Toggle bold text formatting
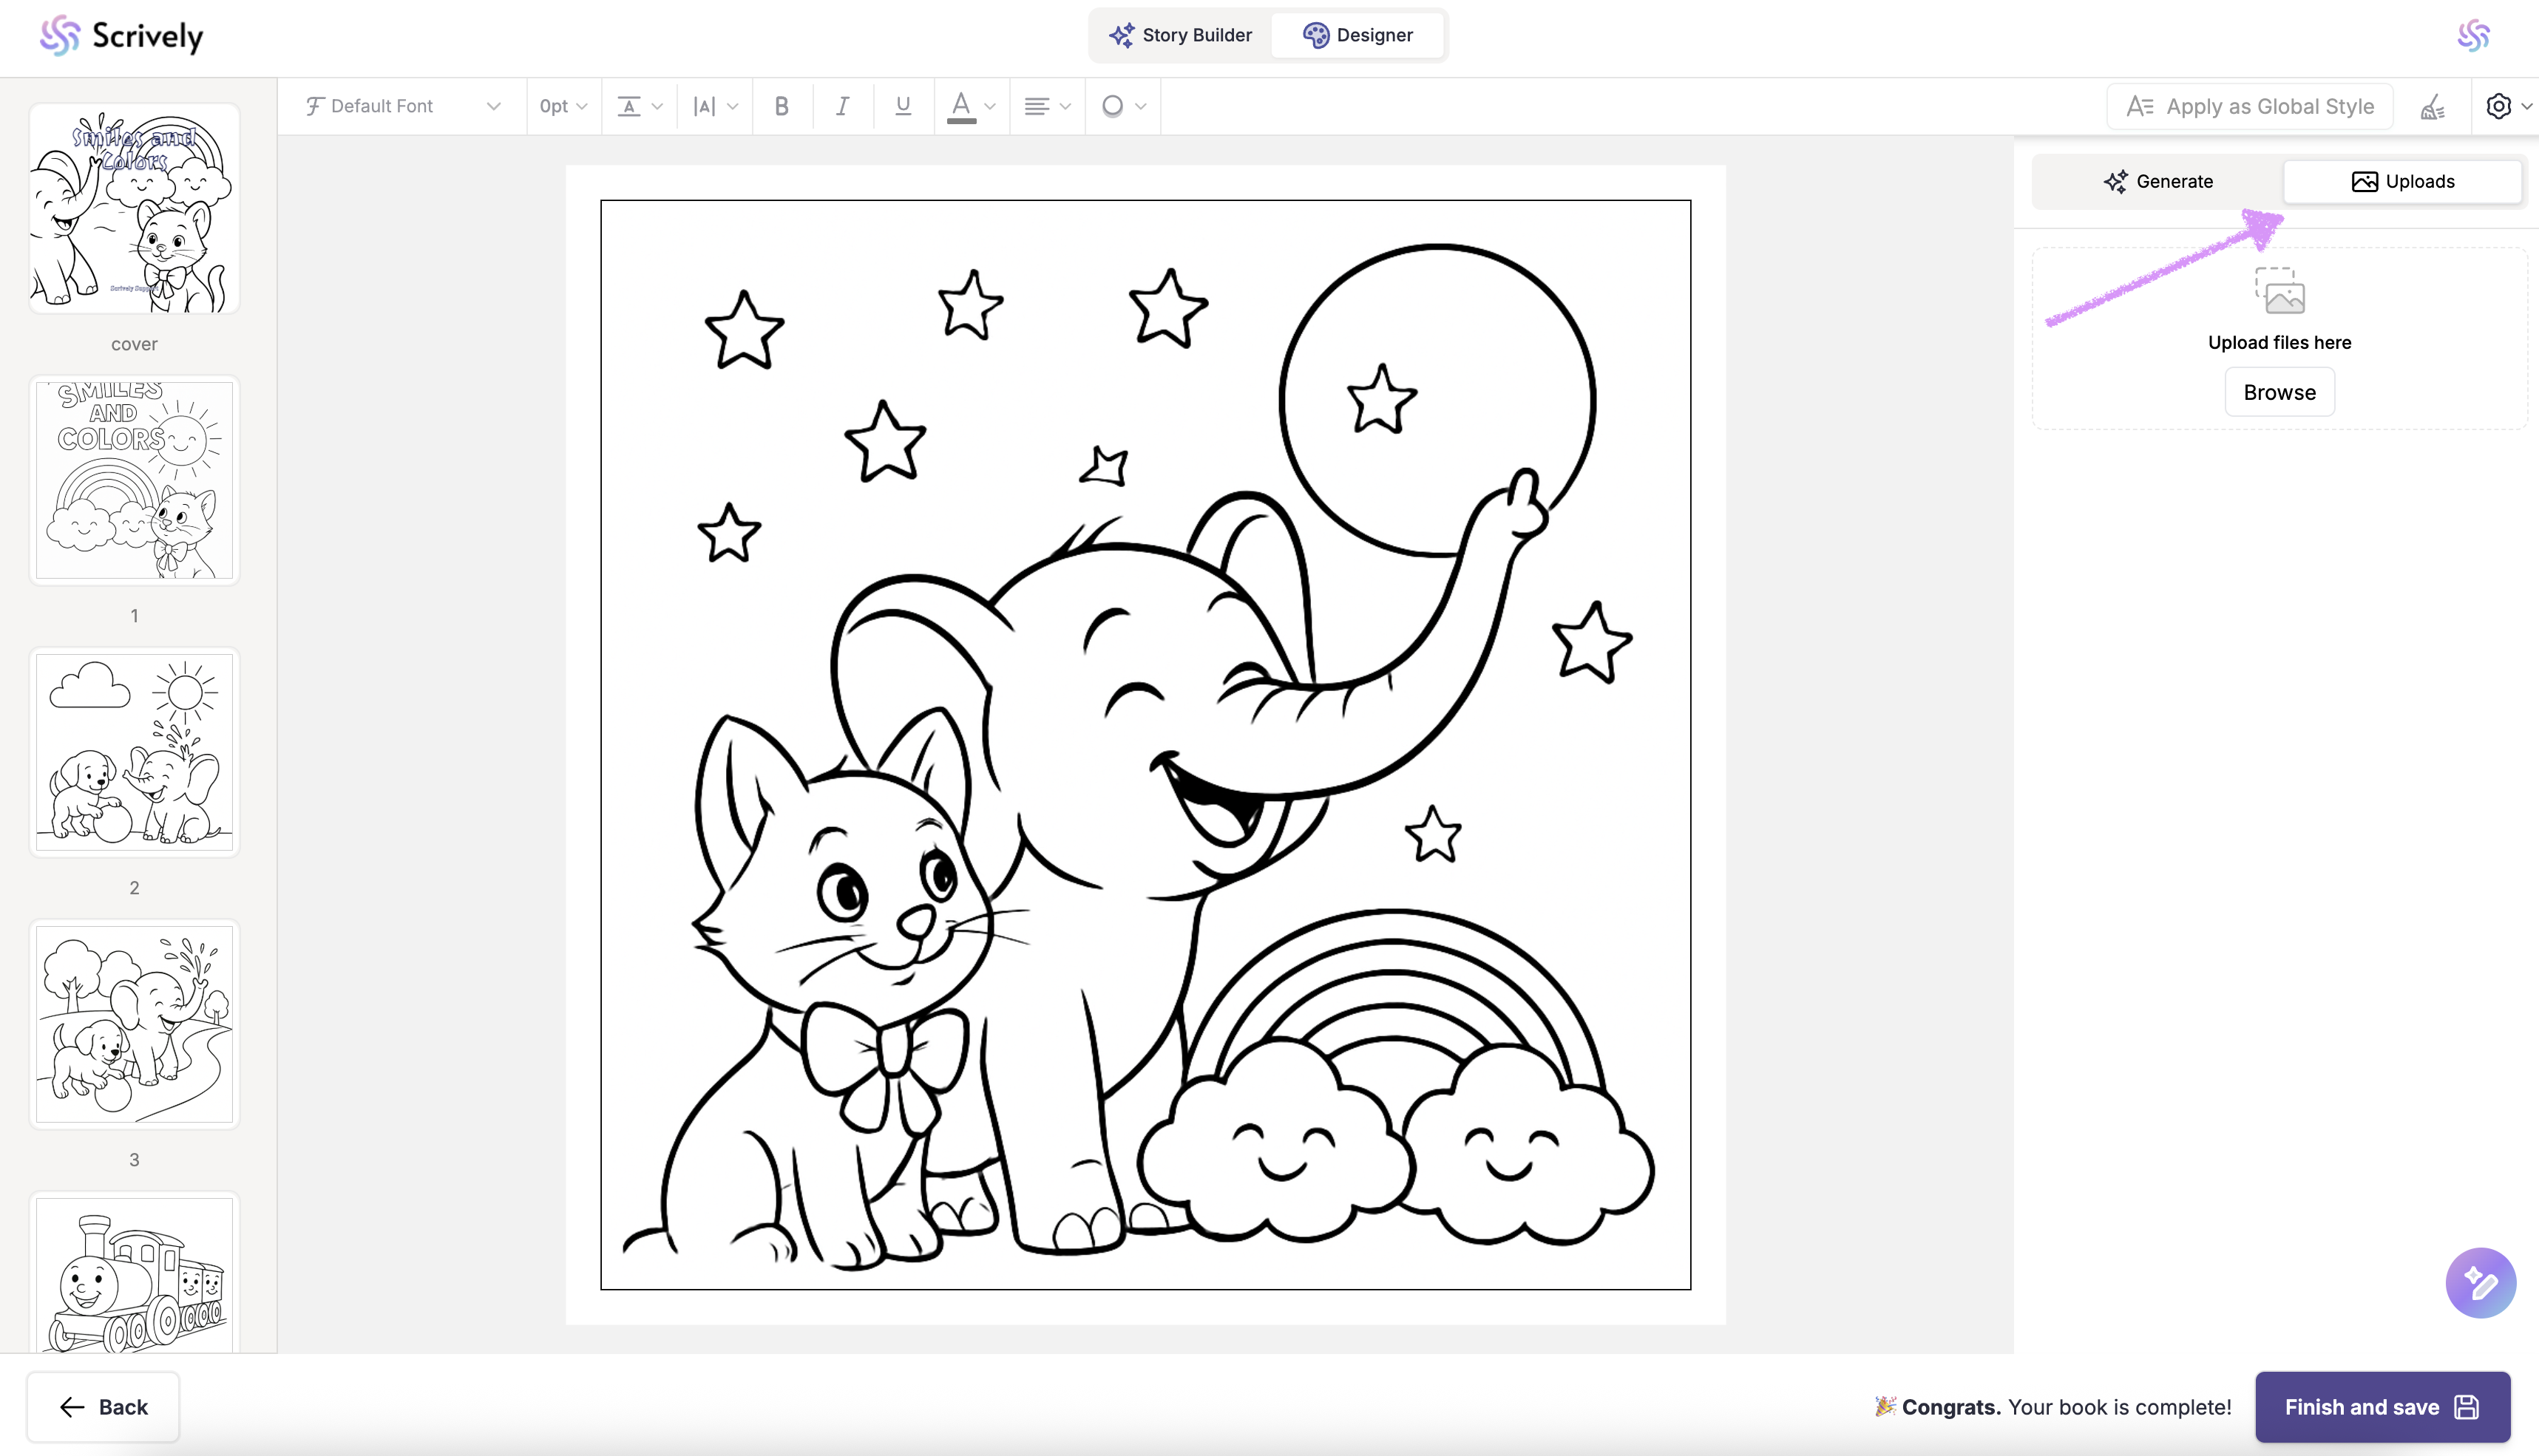2539x1456 pixels. [782, 106]
